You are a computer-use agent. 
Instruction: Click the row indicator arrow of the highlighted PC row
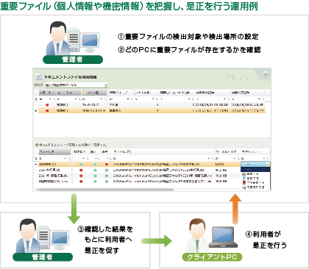(x=36, y=111)
